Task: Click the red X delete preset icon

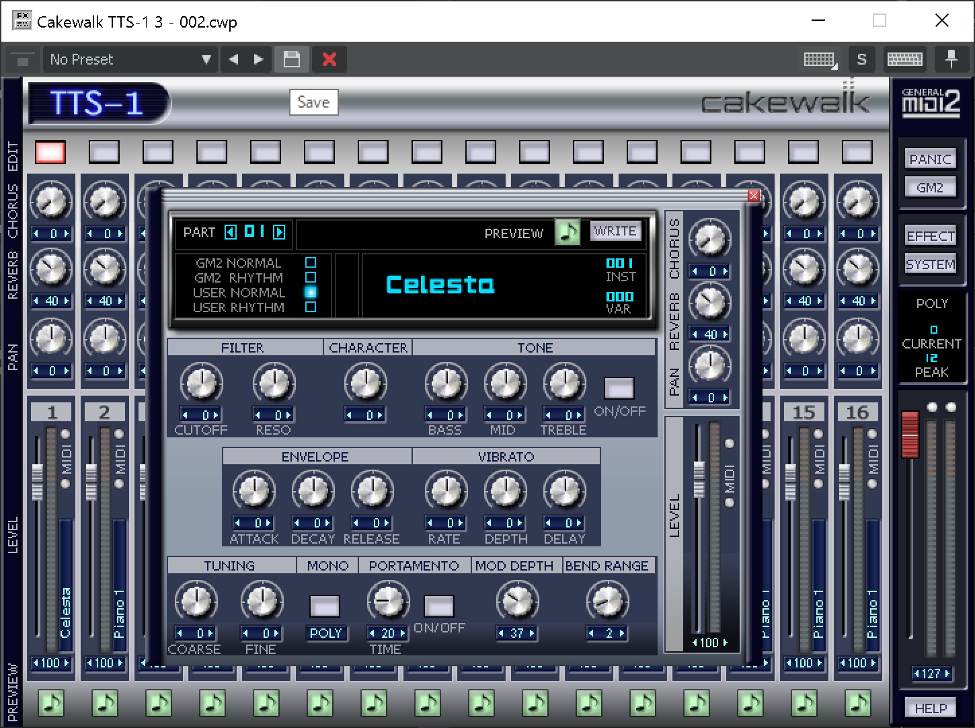Action: tap(329, 59)
